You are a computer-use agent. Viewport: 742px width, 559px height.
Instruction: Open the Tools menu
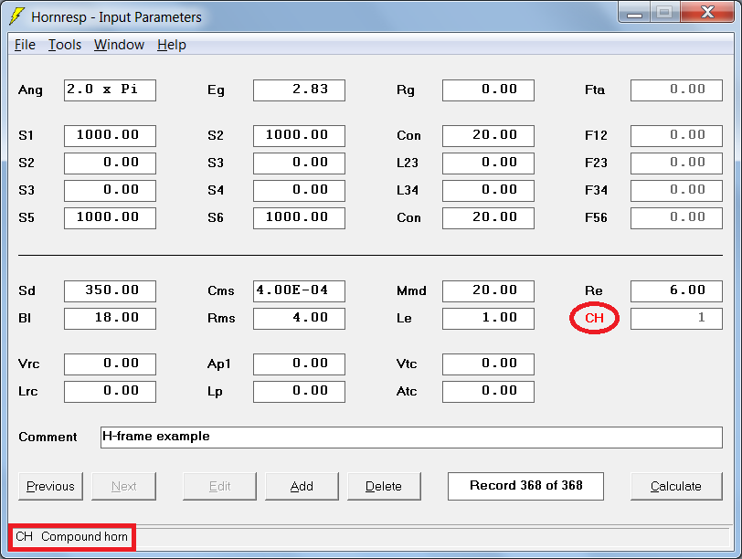65,45
